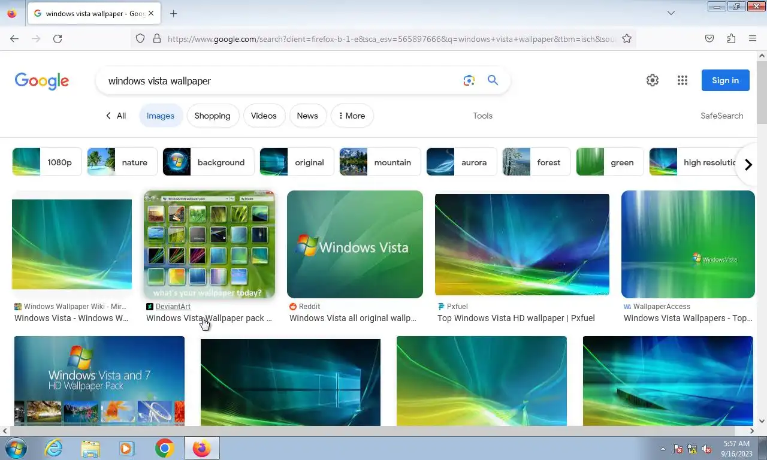Image resolution: width=767 pixels, height=460 pixels.
Task: Open the Firefox application menu
Action: pyautogui.click(x=753, y=38)
